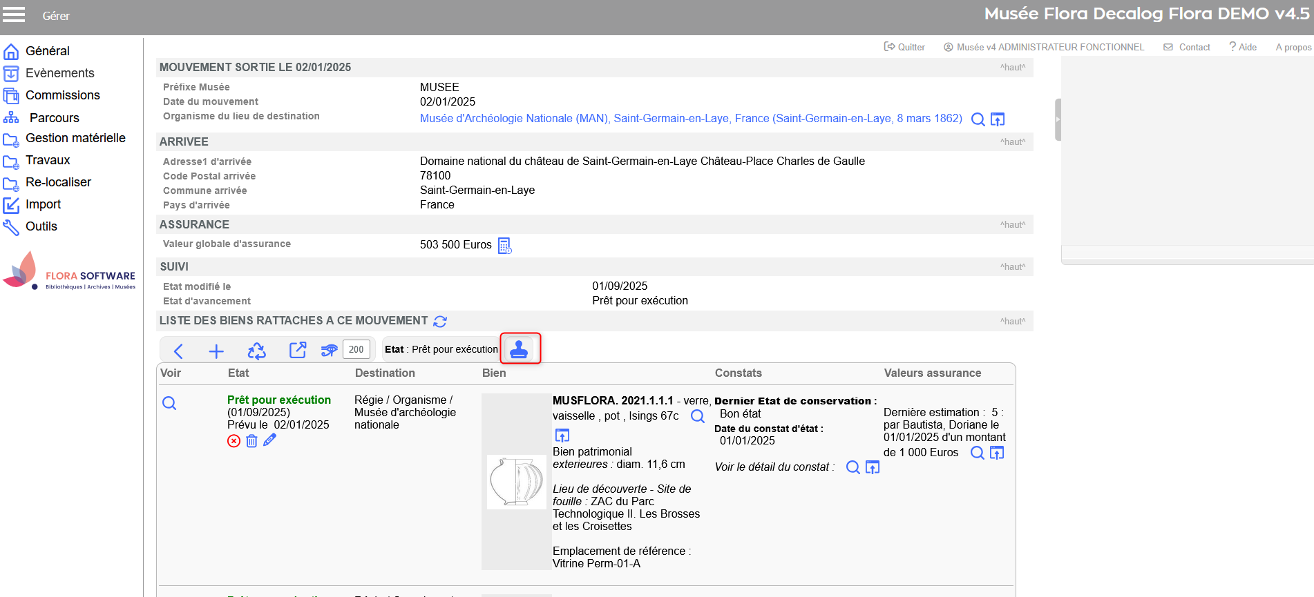Open the insurance value calculator icon

coord(505,246)
